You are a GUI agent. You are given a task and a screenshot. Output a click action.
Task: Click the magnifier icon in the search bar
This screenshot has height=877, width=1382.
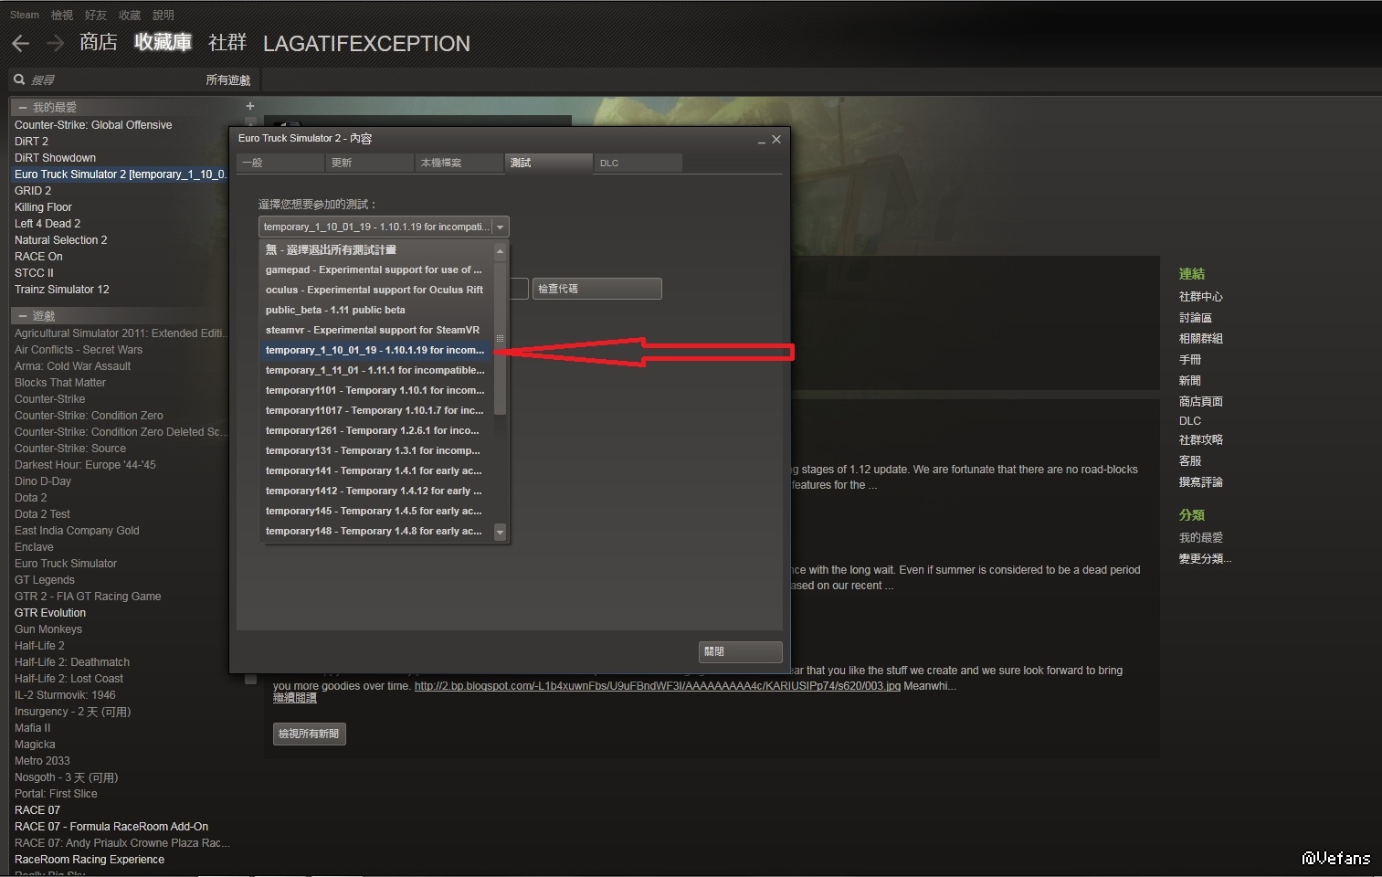click(19, 79)
